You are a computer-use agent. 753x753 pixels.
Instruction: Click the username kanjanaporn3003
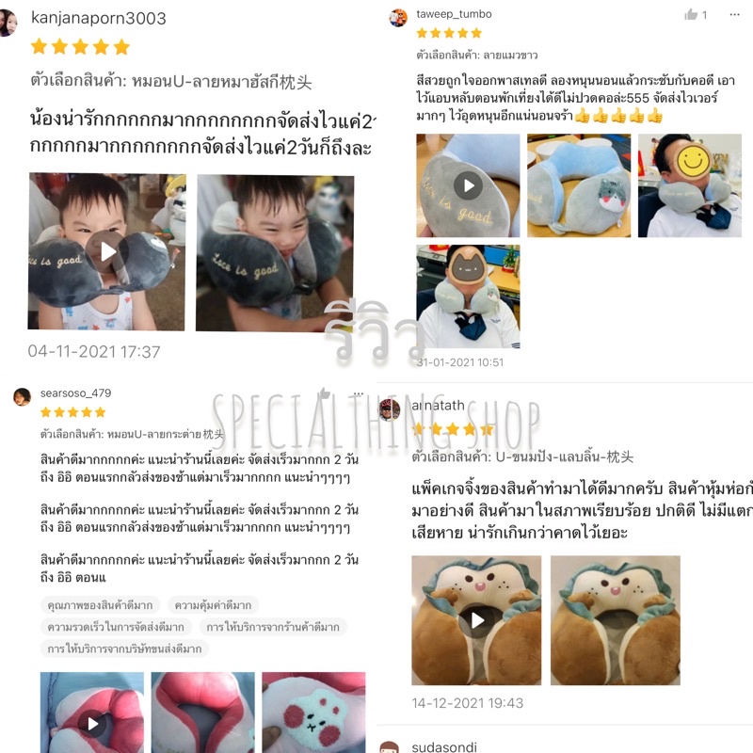[99, 18]
